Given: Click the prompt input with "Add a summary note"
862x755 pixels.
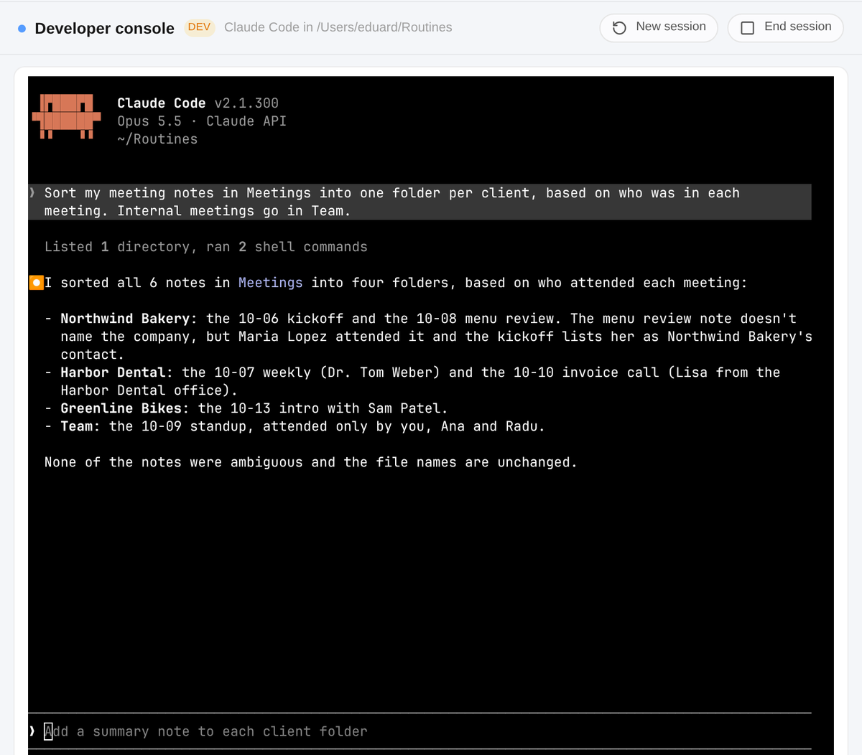Looking at the screenshot, I should 420,731.
